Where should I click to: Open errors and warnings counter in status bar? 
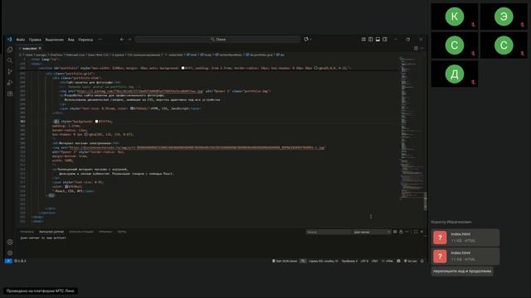point(20,261)
